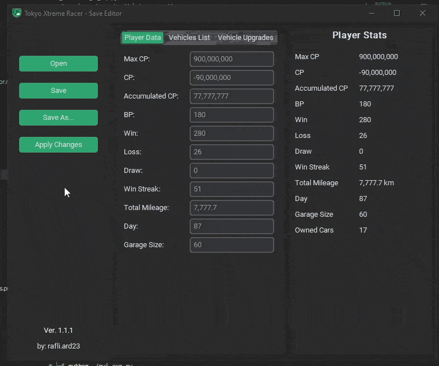This screenshot has height=366, width=439.
Task: Open the Vehicle Upgrades tab
Action: point(245,38)
